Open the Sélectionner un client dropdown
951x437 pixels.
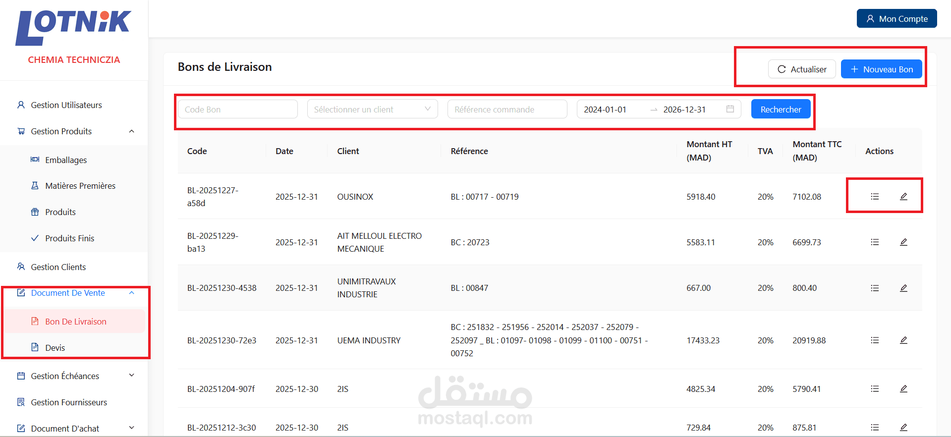point(372,109)
